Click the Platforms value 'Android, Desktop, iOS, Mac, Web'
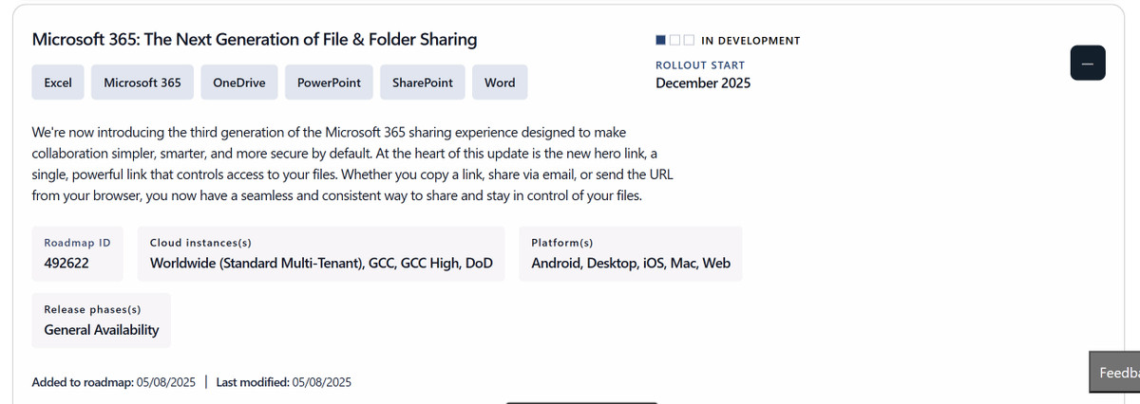 [631, 264]
